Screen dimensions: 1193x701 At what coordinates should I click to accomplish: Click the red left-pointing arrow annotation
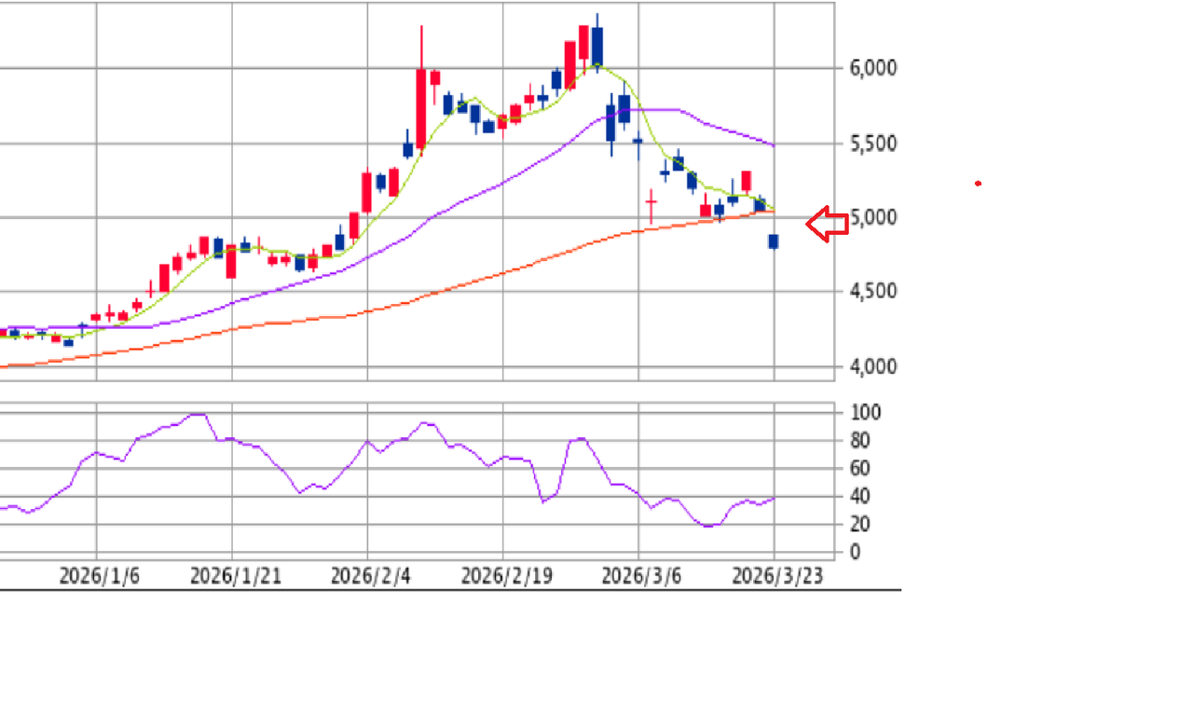827,225
